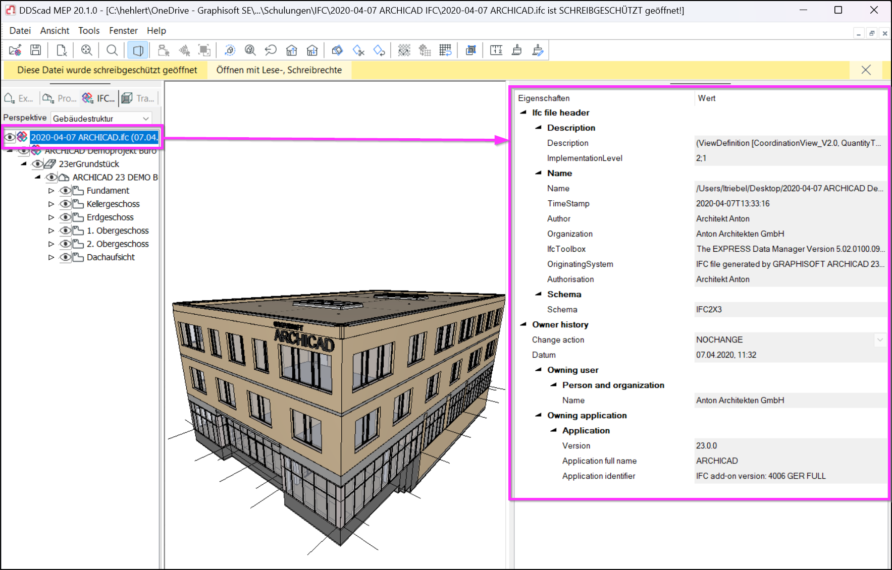Click the paint brush toolbar icon

point(517,50)
